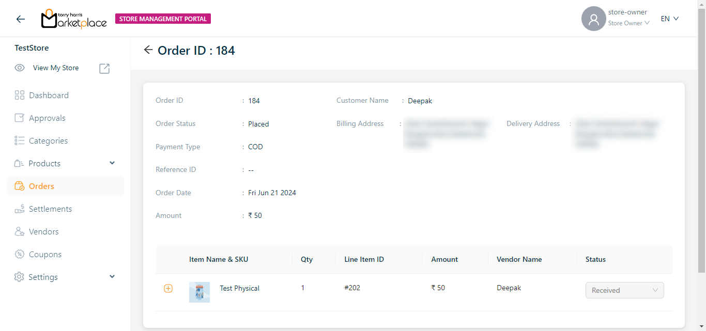Click the back arrow in top header
Image resolution: width=706 pixels, height=331 pixels.
click(21, 19)
